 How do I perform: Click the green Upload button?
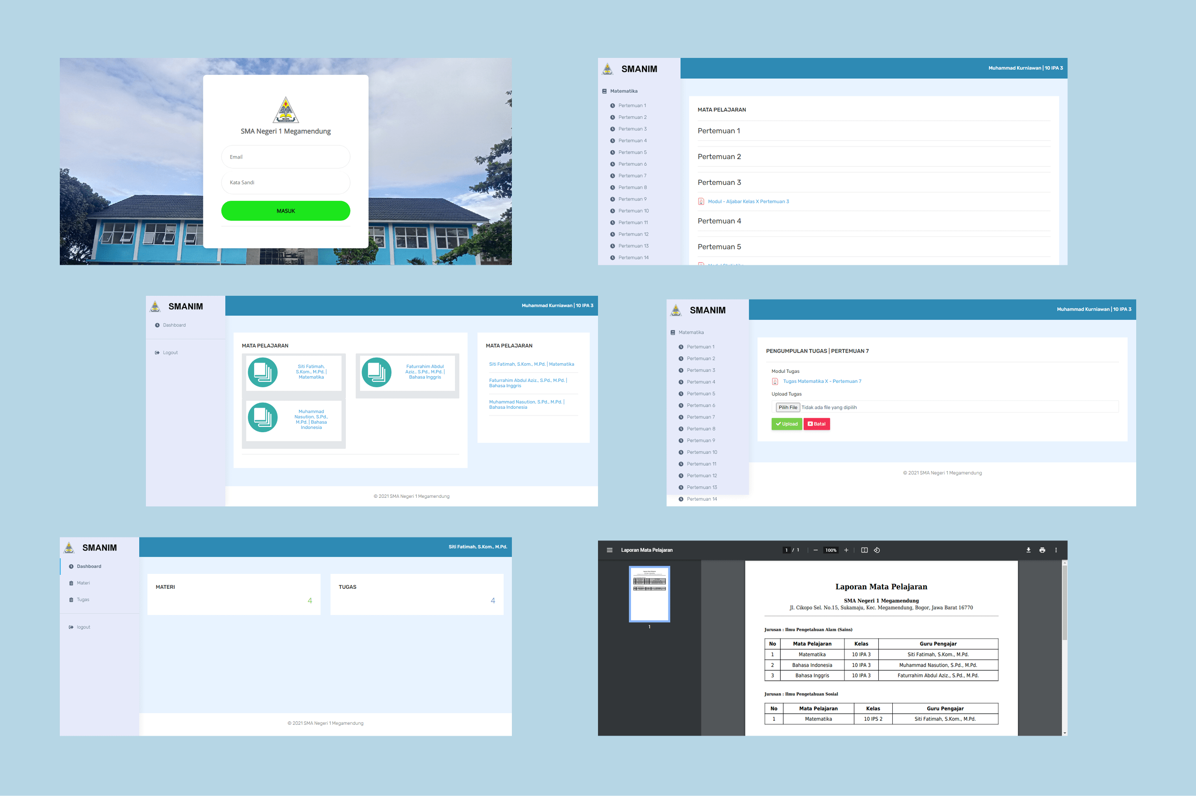[786, 424]
